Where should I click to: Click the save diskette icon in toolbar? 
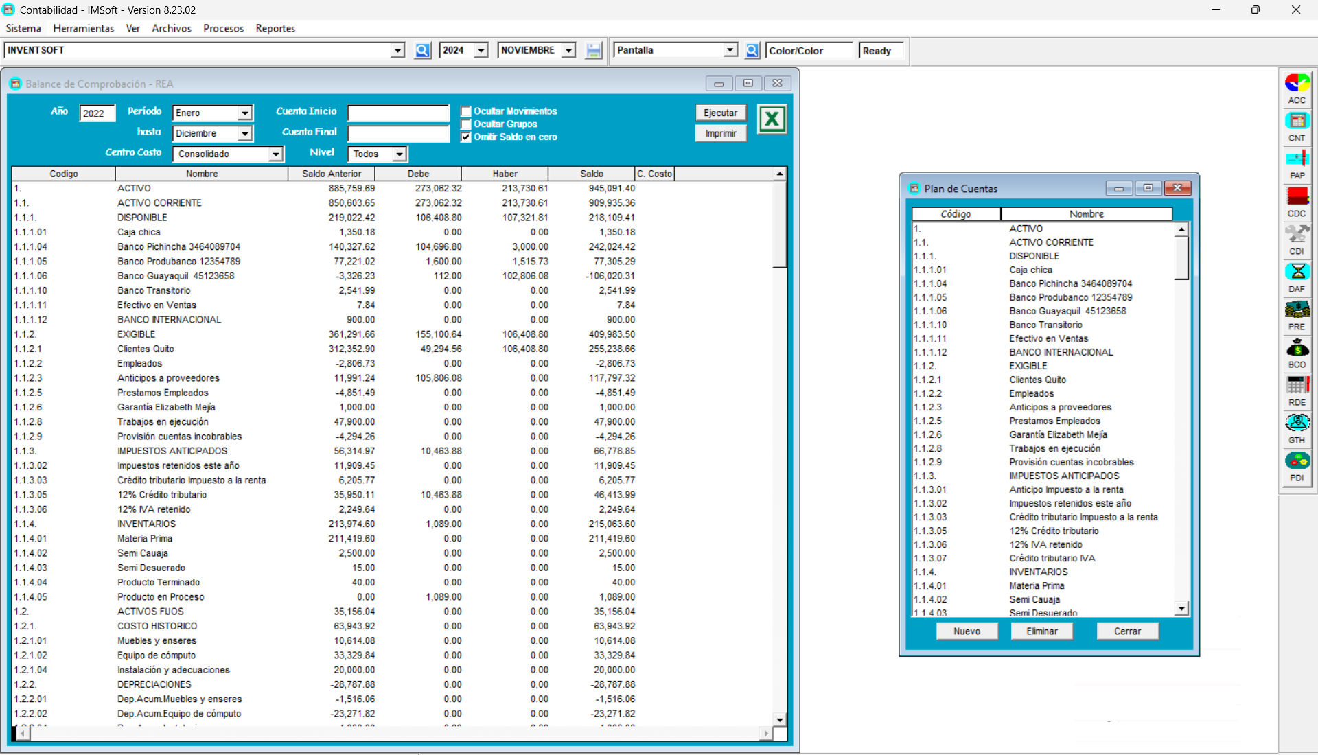coord(593,50)
